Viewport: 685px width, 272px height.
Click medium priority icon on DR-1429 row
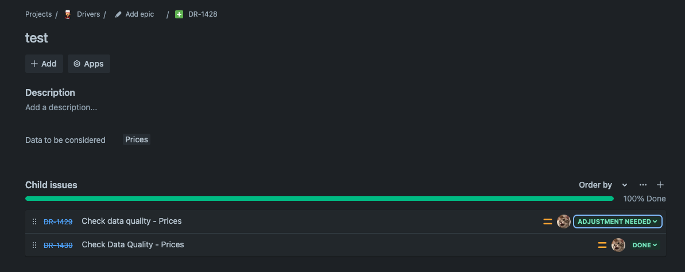pos(547,222)
